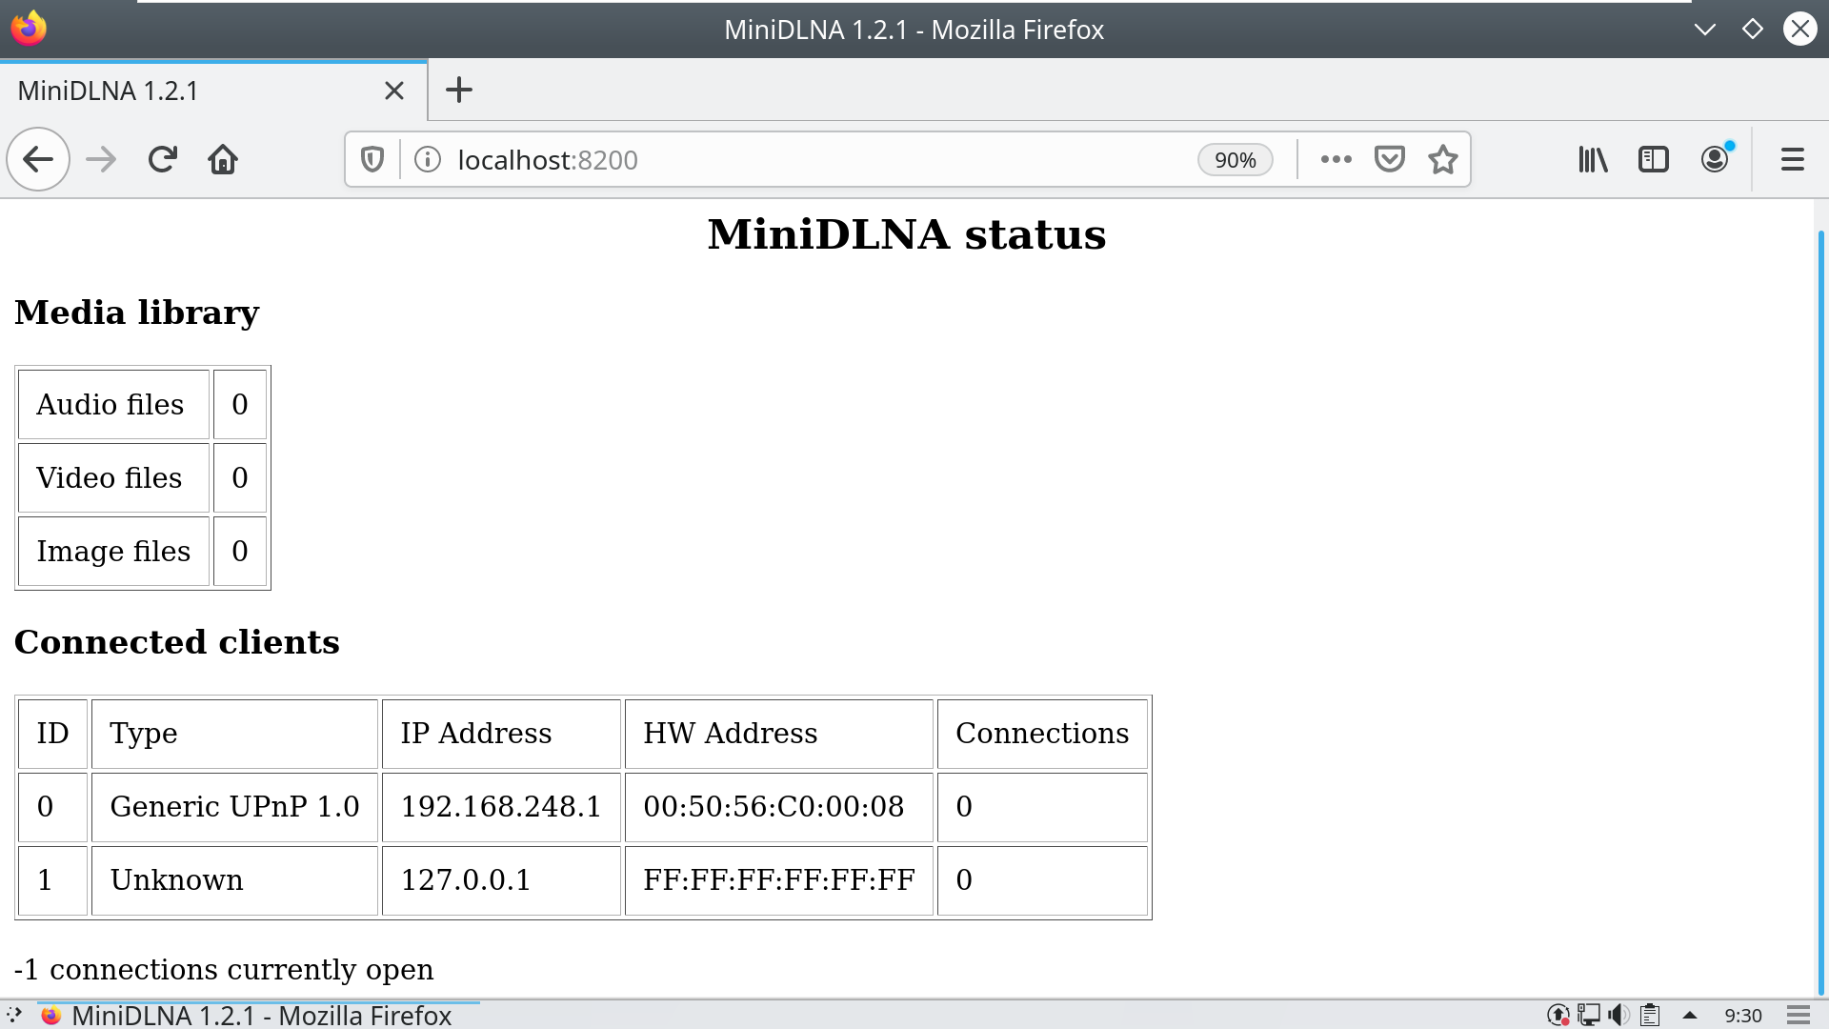1829x1029 pixels.
Task: Open tracking protection shield panel
Action: 372,159
